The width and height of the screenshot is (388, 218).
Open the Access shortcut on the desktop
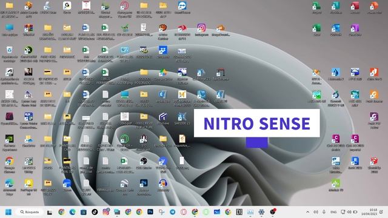(355, 5)
